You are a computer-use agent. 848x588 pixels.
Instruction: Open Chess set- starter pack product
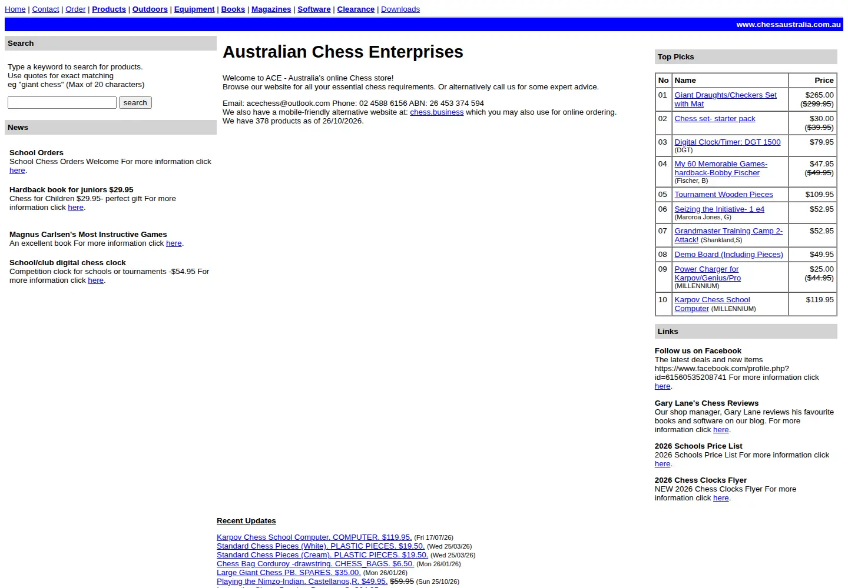715,119
